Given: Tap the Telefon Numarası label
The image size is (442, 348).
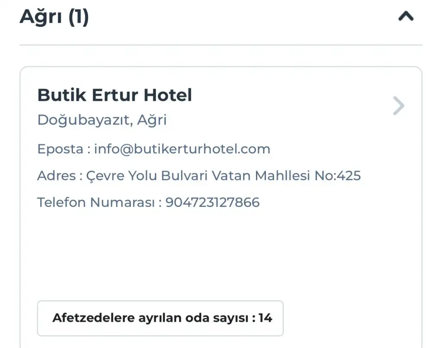Looking at the screenshot, I should (97, 202).
